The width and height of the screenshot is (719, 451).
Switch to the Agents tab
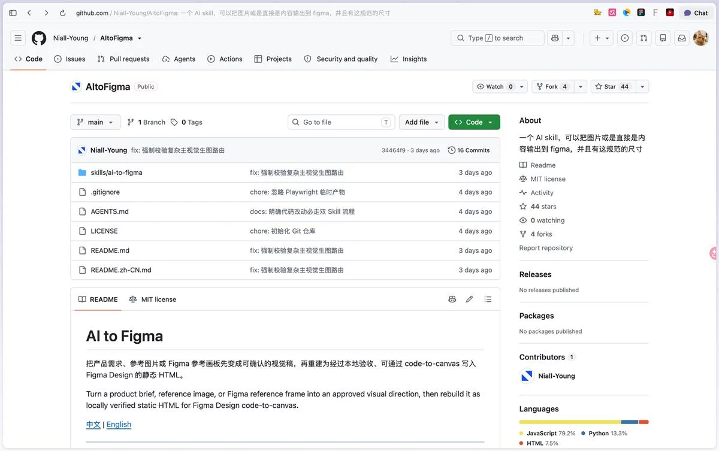pos(179,59)
